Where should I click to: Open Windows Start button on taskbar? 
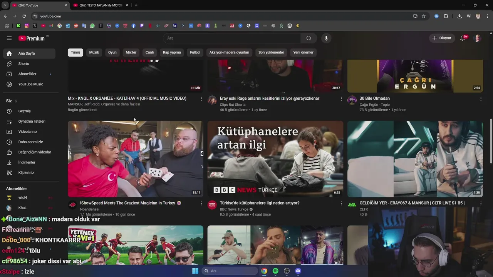coord(195,271)
